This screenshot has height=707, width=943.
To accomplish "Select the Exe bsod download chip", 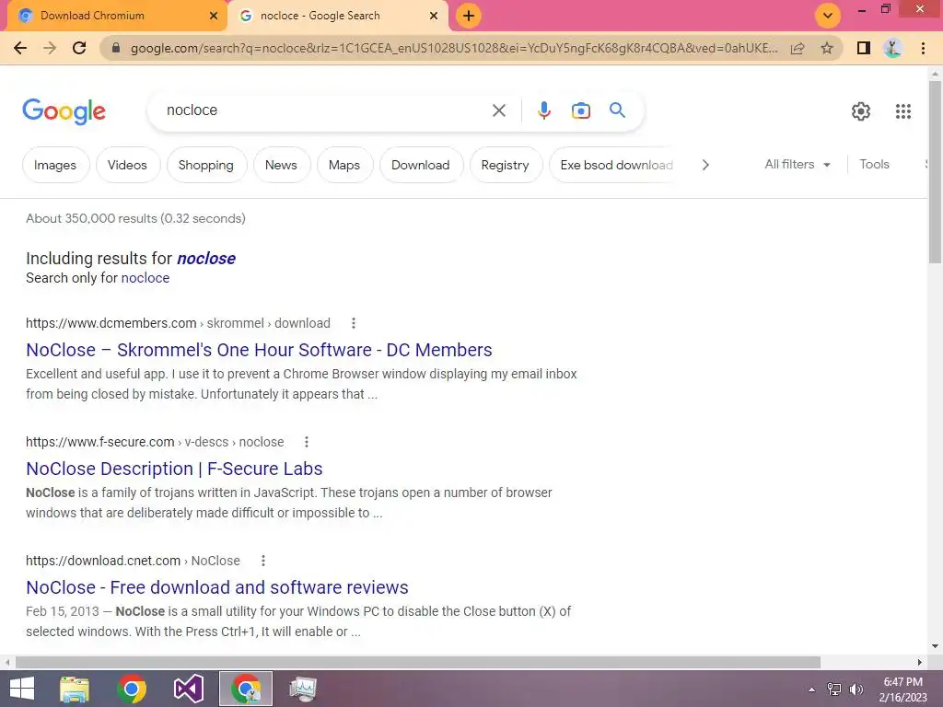I will pos(613,165).
